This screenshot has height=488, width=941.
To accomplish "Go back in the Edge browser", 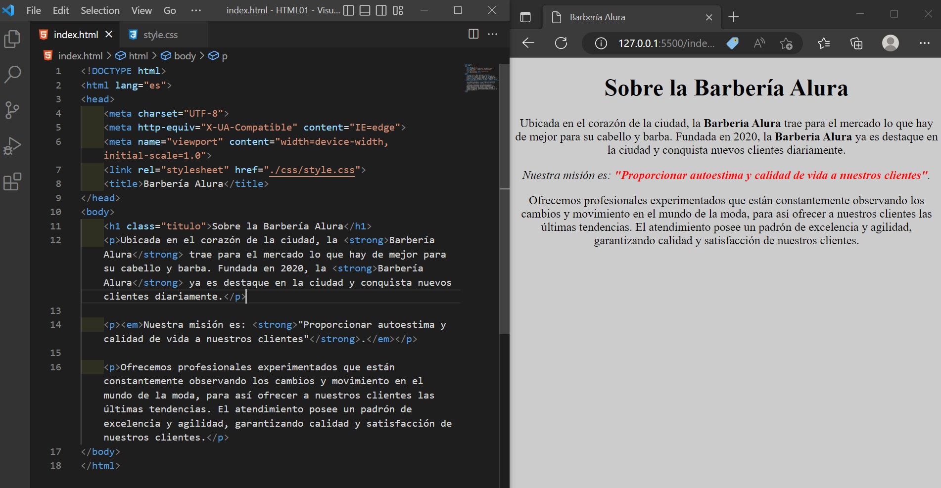I will click(x=528, y=43).
